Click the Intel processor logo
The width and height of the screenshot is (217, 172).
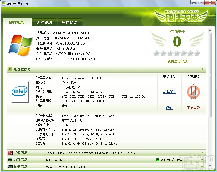pos(20,92)
